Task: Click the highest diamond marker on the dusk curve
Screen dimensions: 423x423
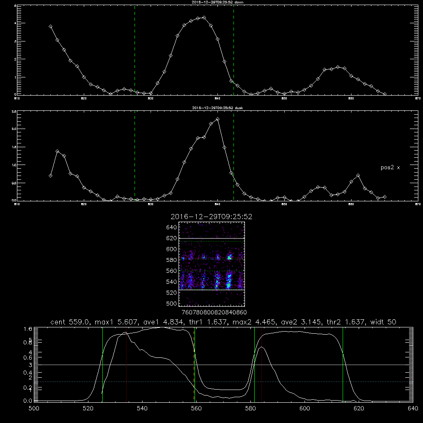Action: (x=218, y=119)
